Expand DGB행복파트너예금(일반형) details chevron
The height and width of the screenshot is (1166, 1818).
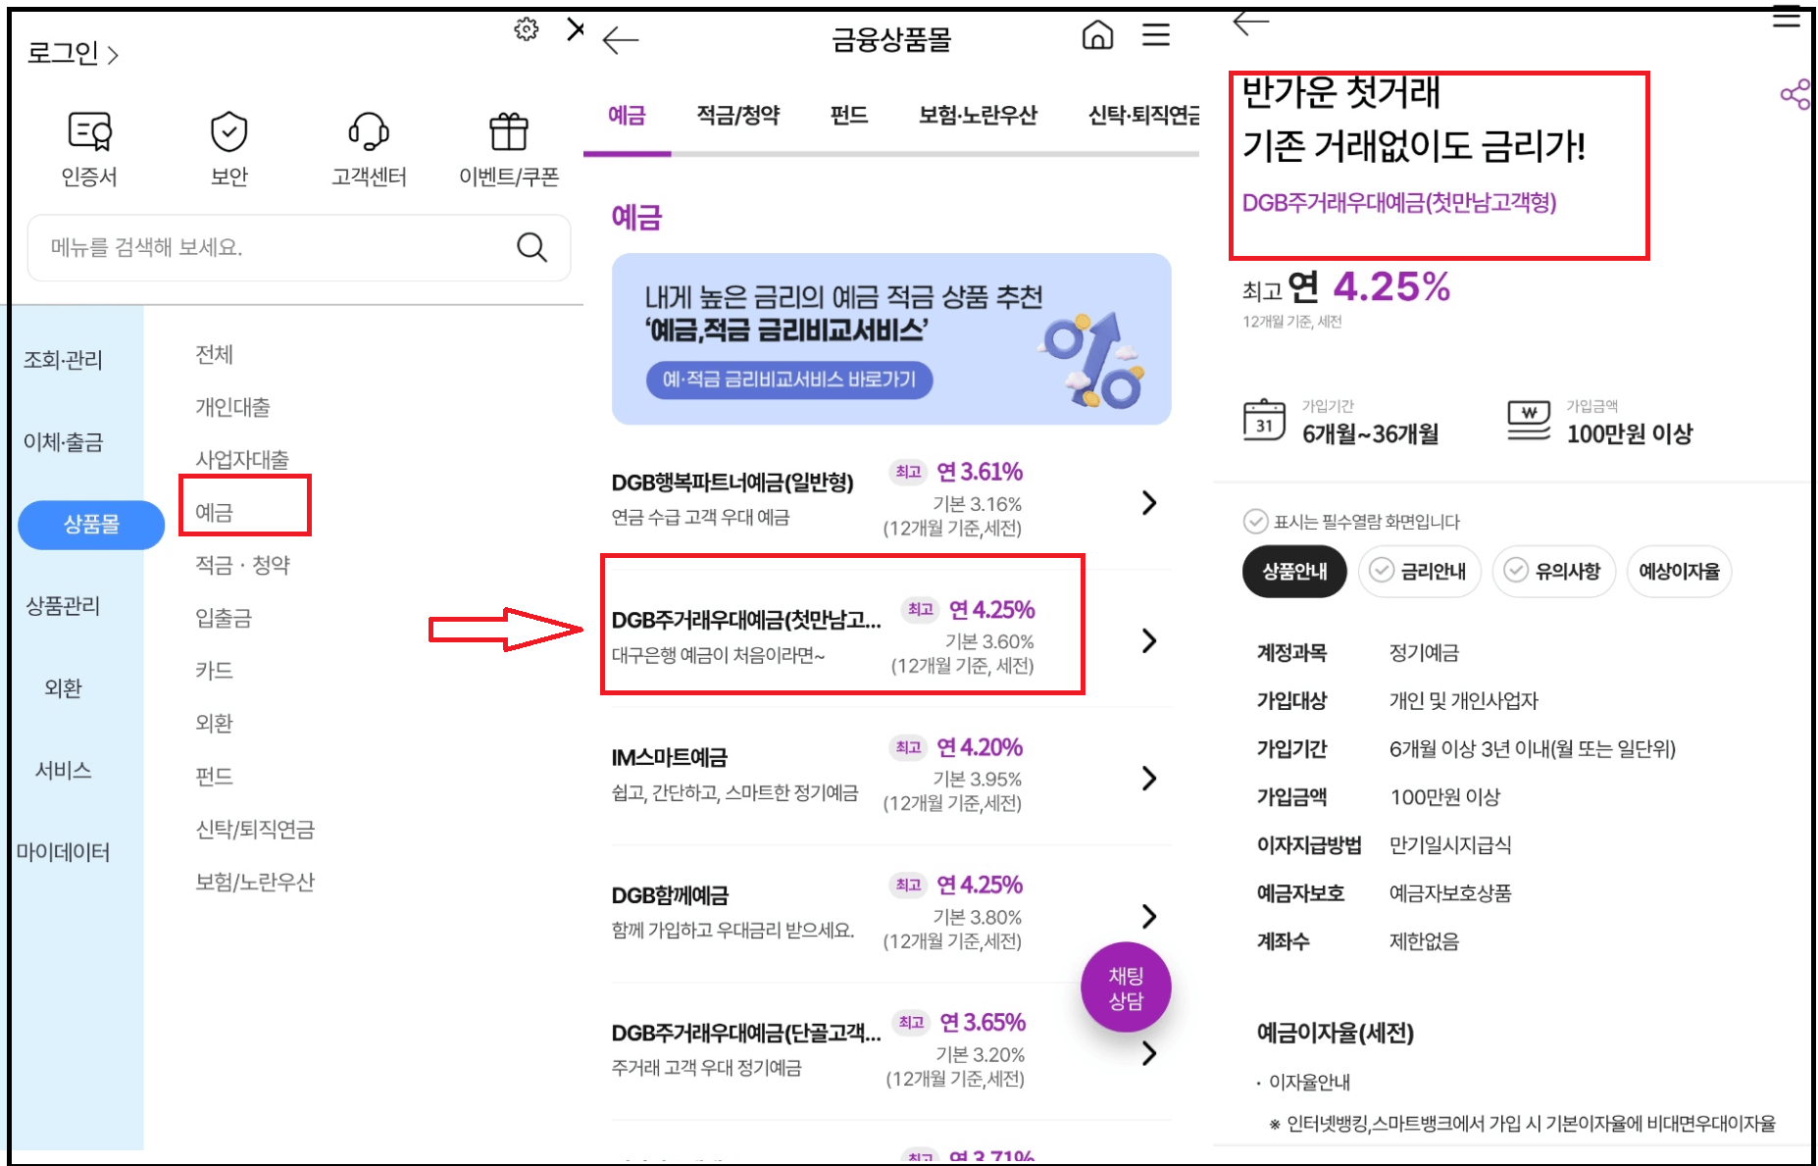1148,502
